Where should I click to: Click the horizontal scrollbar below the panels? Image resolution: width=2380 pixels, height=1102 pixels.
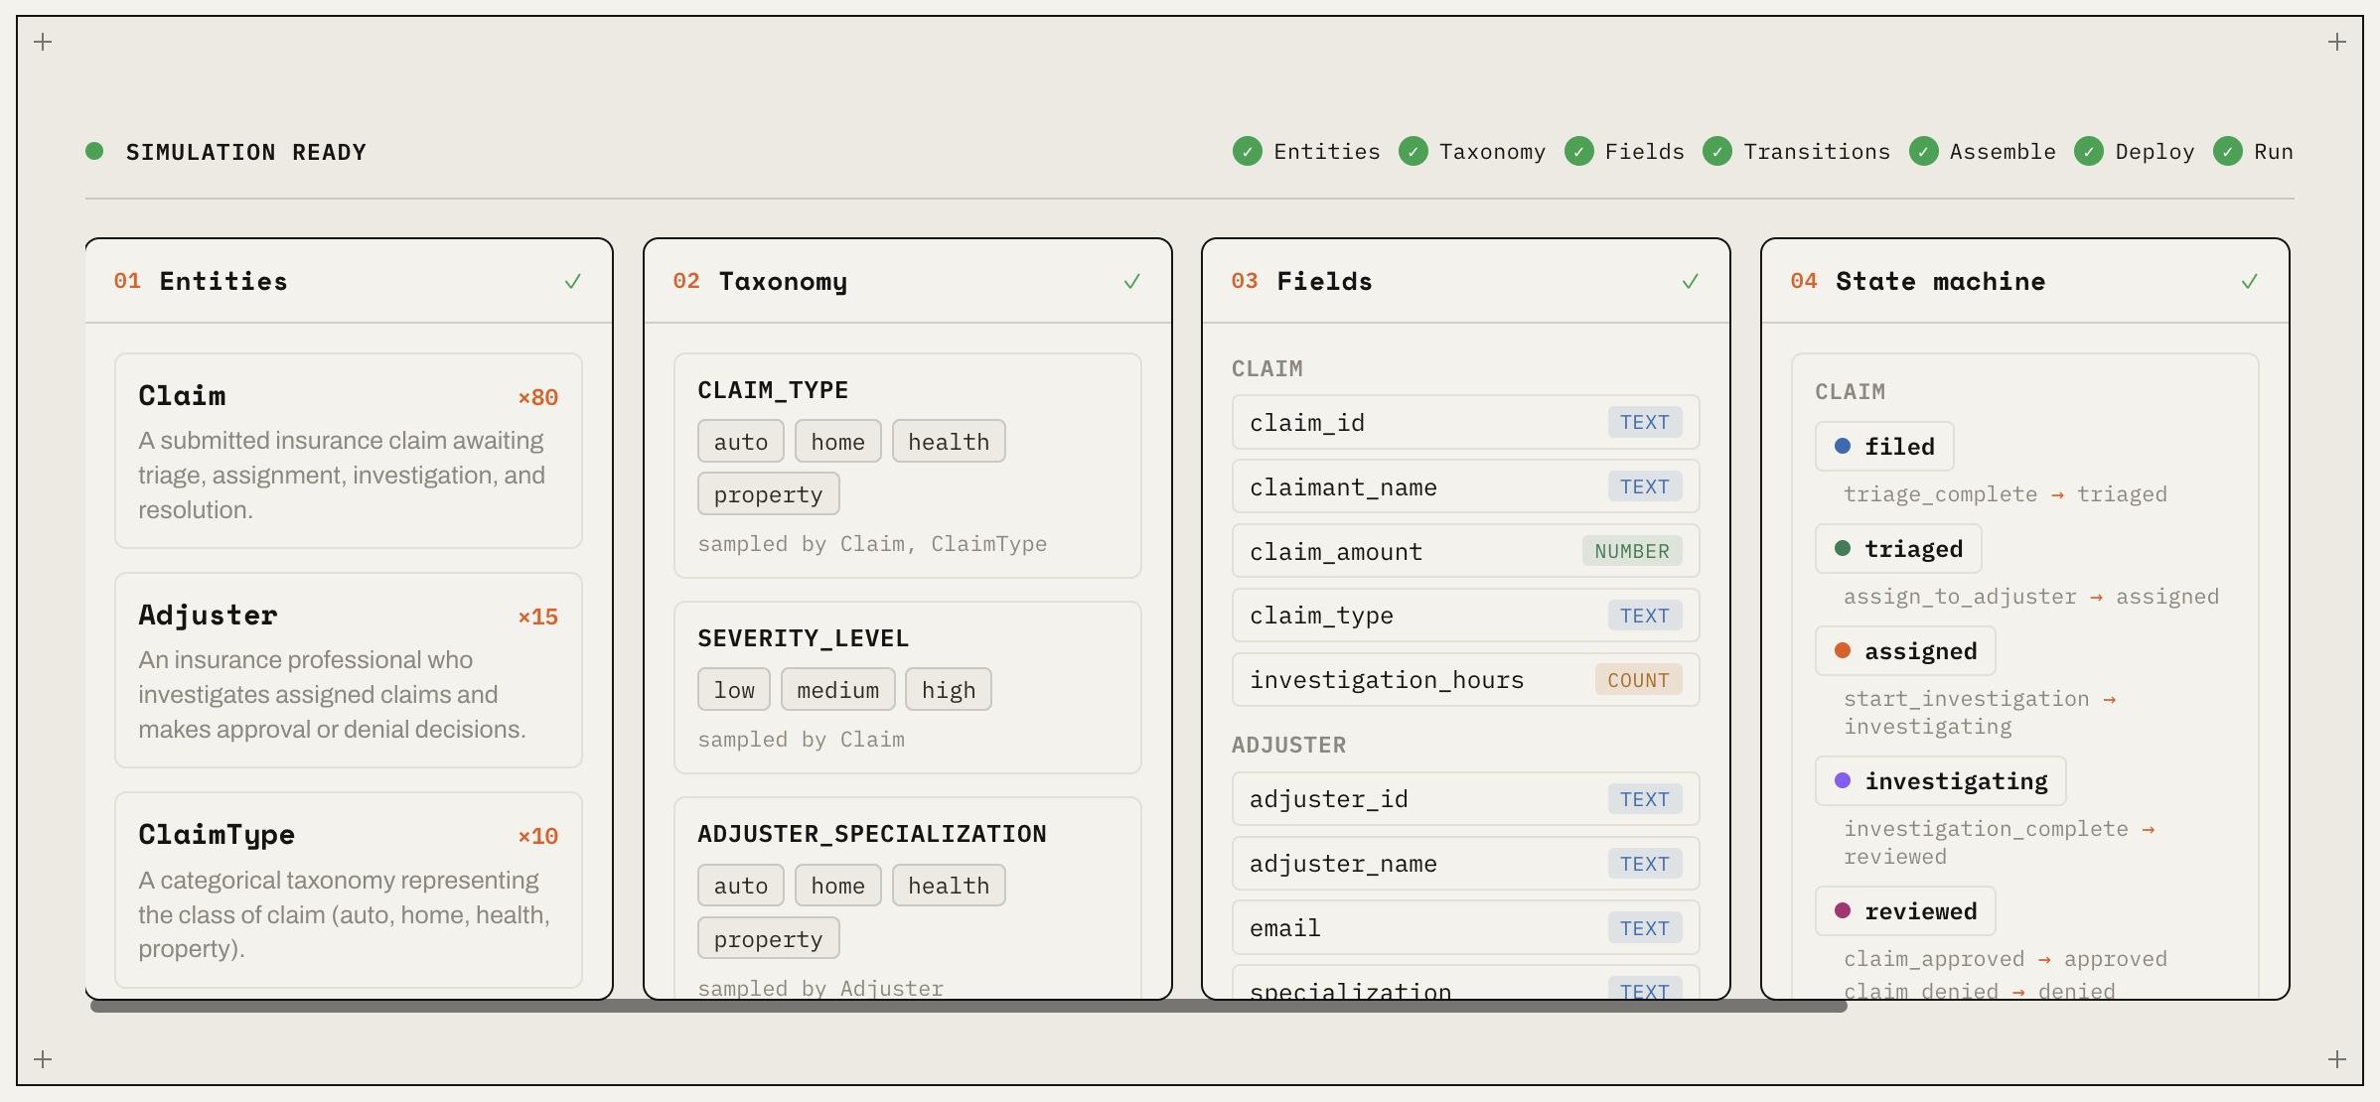coord(968,1006)
